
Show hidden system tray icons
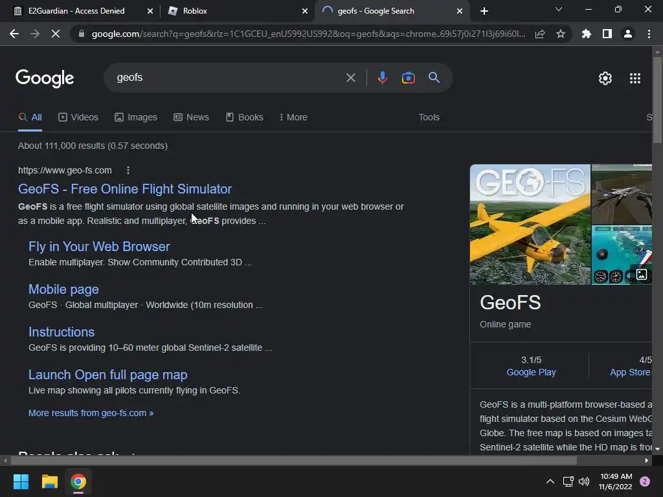point(550,481)
